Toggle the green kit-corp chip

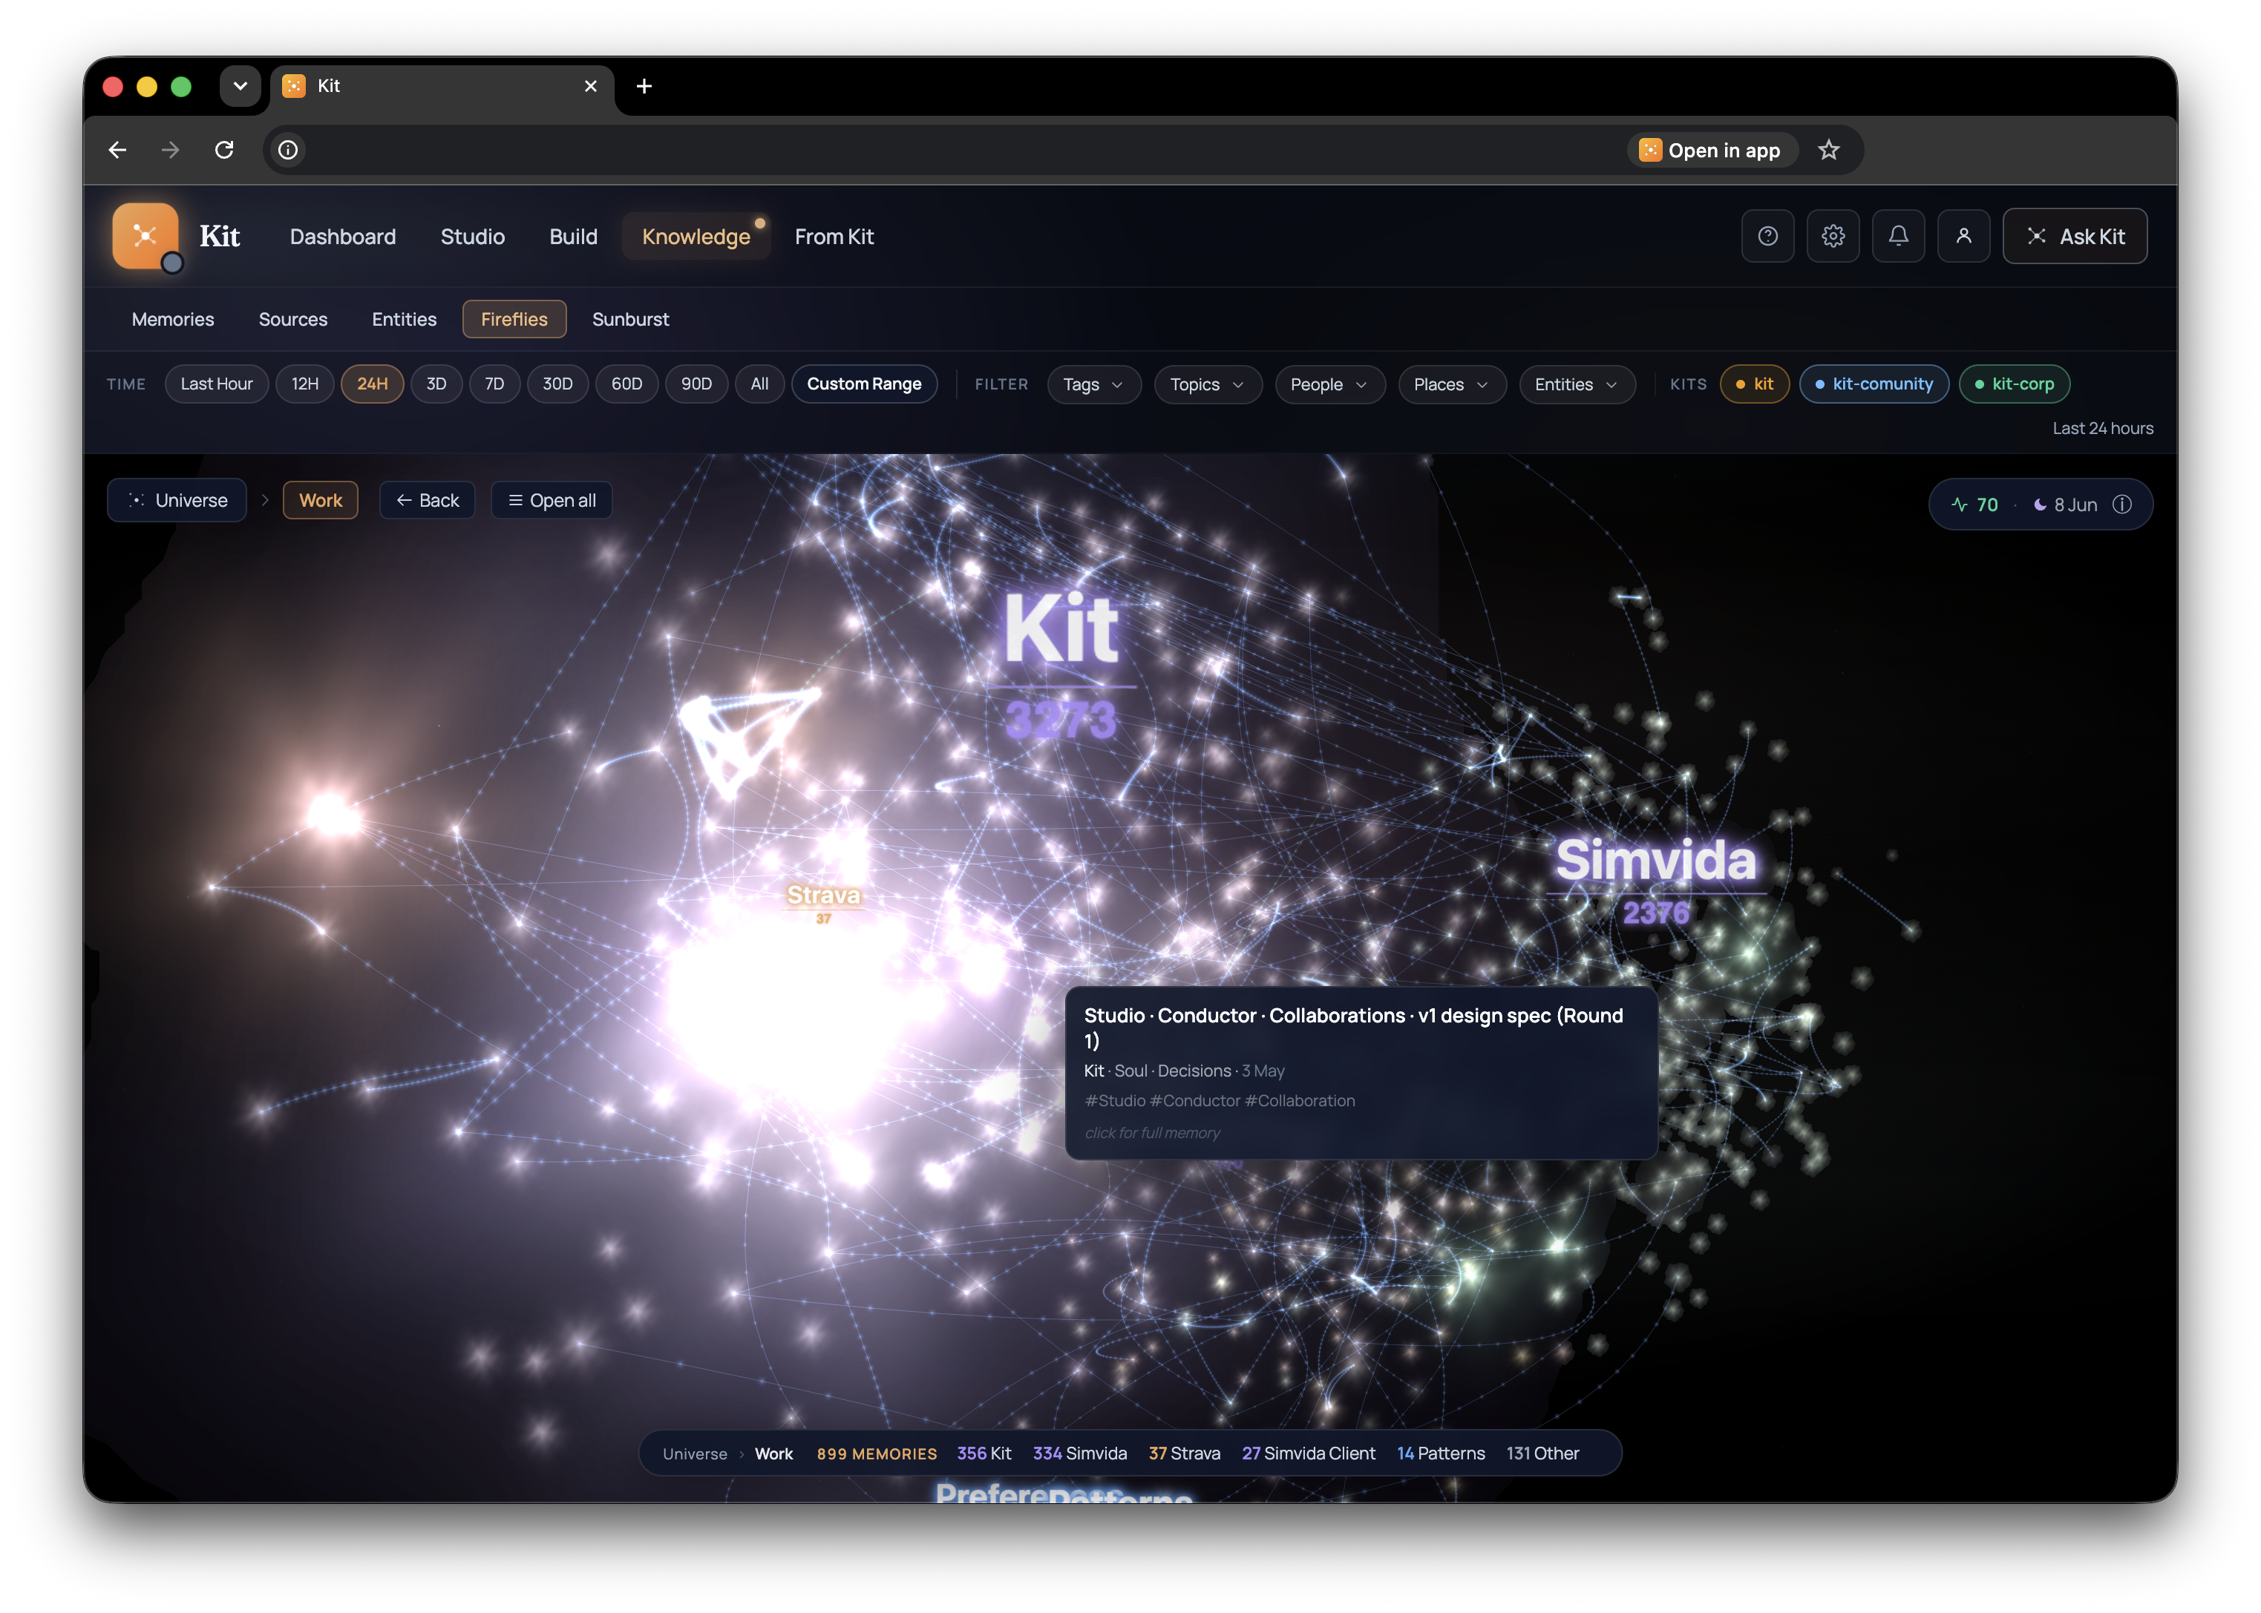2014,384
